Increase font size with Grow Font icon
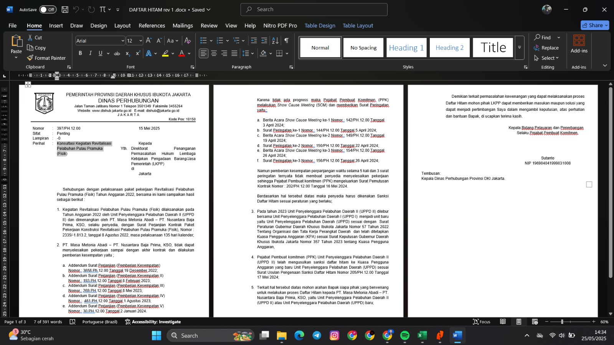The image size is (614, 345). coord(149,41)
